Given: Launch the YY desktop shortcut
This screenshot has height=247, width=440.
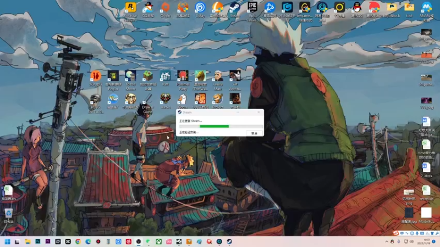Looking at the screenshot, I should click(339, 10).
